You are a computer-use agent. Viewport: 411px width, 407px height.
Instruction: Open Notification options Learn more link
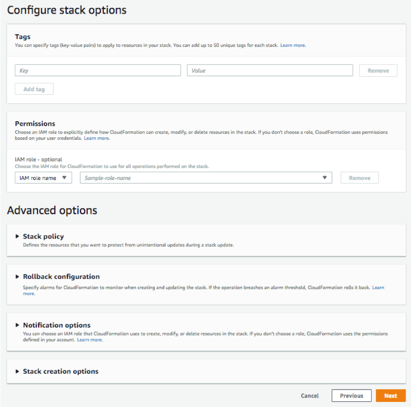coord(90,340)
